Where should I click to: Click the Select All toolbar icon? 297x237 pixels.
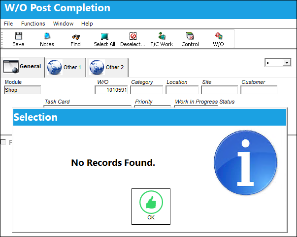click(104, 36)
